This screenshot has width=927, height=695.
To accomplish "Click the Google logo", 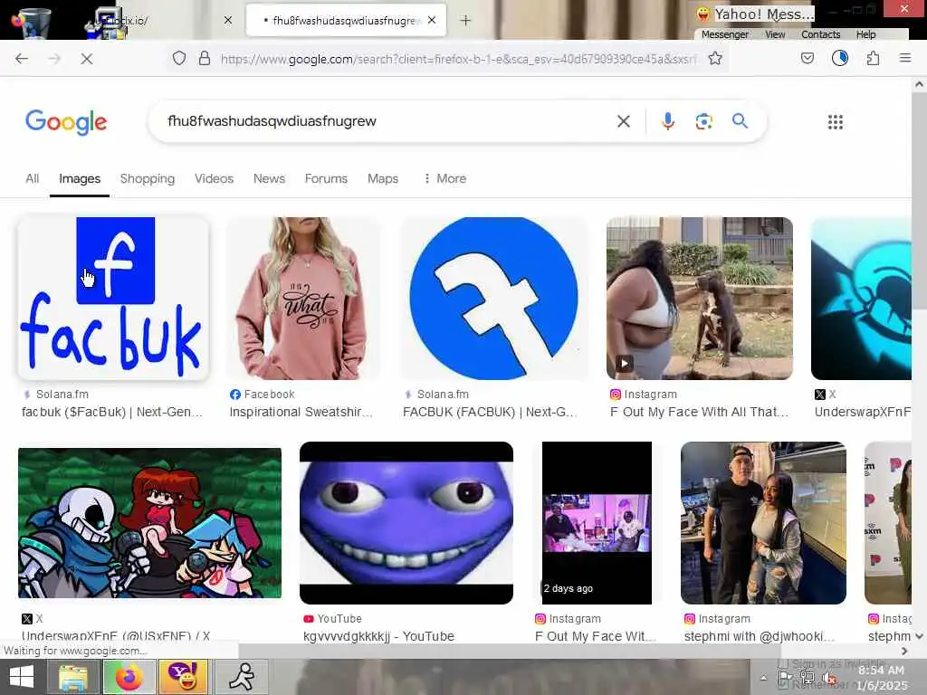I will coord(66,122).
